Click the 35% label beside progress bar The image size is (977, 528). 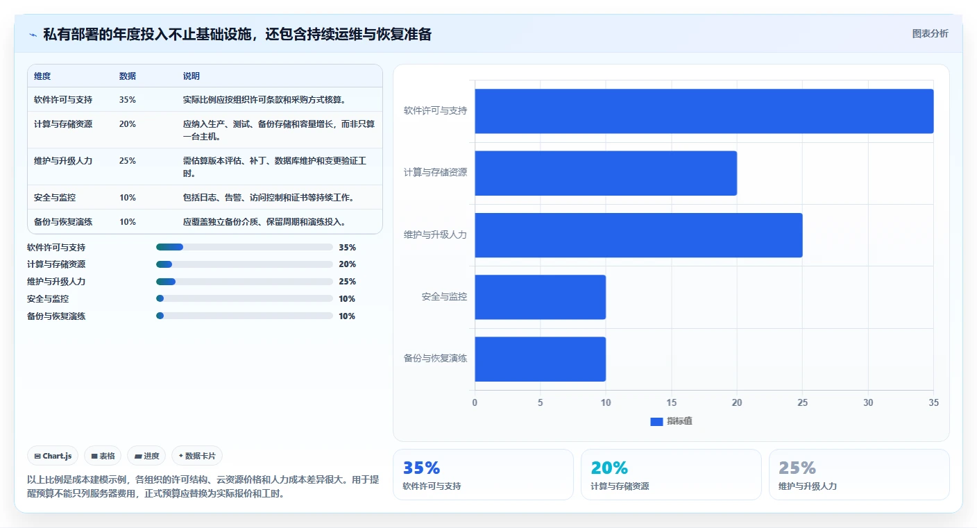(347, 247)
